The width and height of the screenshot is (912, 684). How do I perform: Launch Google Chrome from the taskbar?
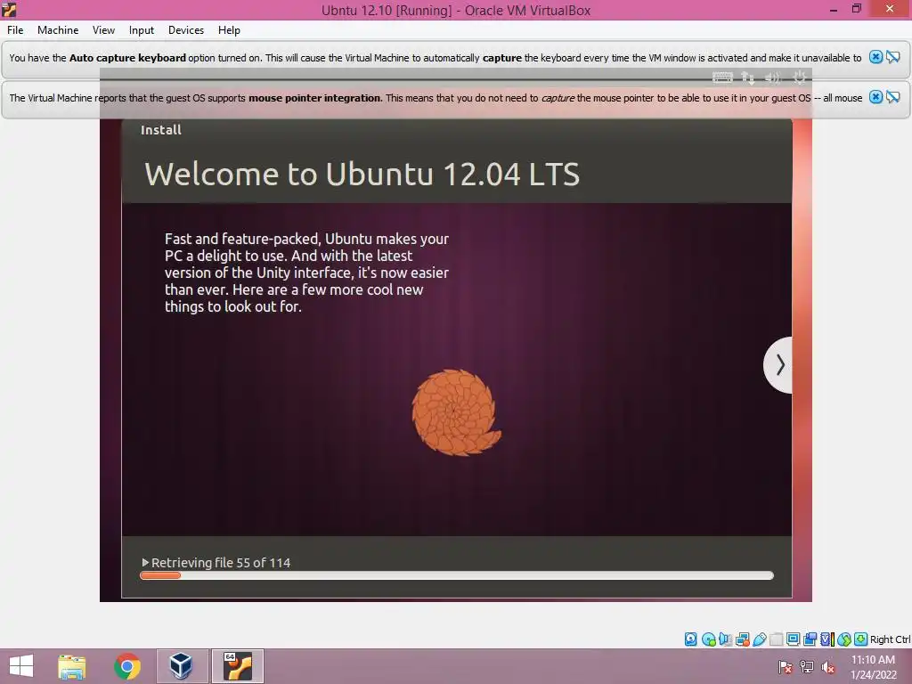[127, 666]
